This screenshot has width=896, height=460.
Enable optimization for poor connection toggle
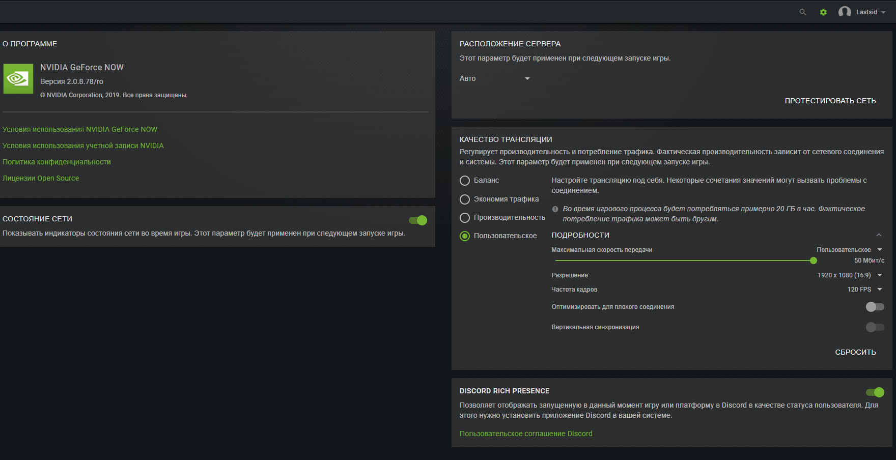point(875,307)
